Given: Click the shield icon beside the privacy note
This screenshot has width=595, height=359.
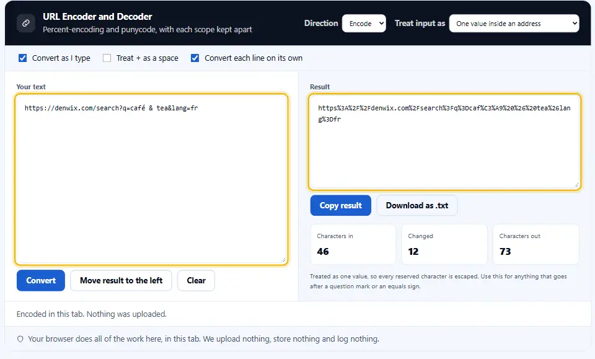Looking at the screenshot, I should pyautogui.click(x=20, y=339).
